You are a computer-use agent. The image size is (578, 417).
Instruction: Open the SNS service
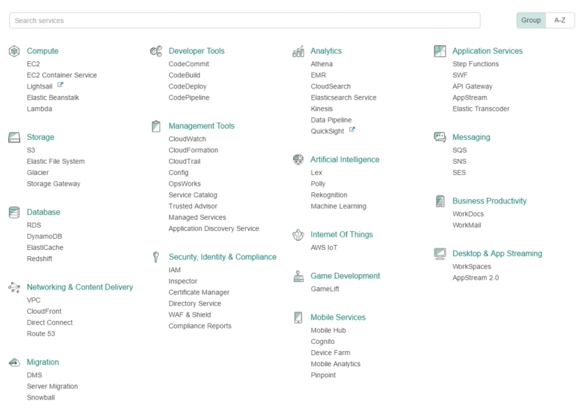(460, 162)
